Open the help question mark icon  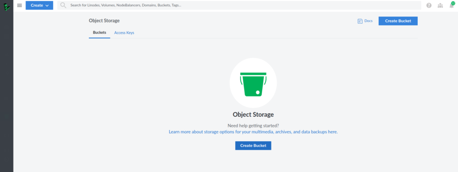[x=429, y=5]
